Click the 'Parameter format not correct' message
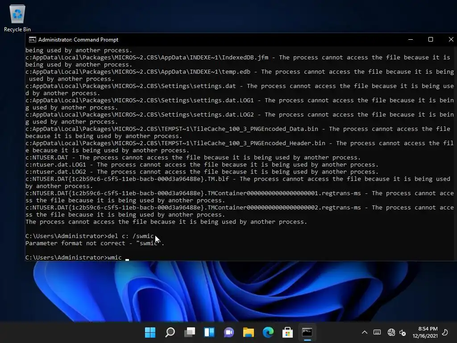457x343 pixels. tap(95, 243)
